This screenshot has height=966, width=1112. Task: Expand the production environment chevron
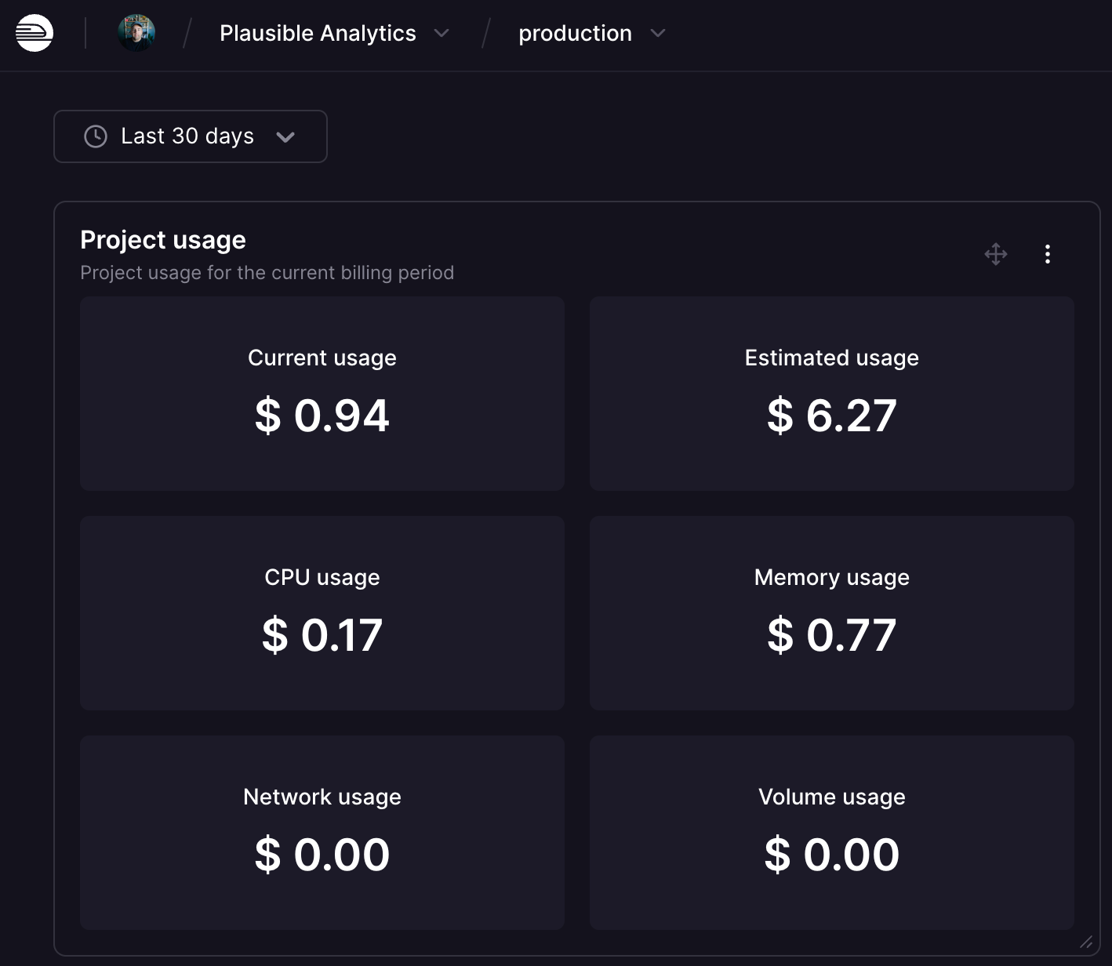click(658, 33)
